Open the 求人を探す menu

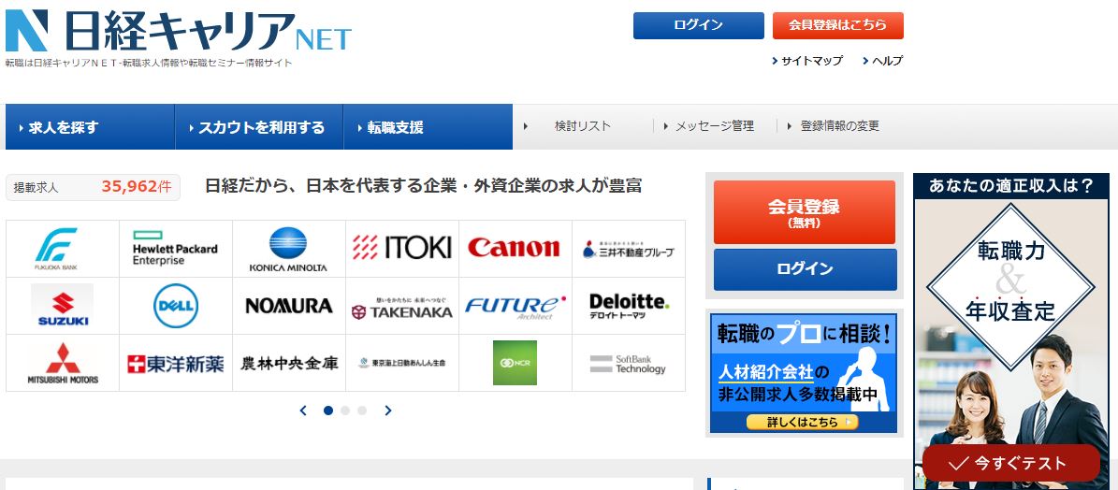coord(90,127)
